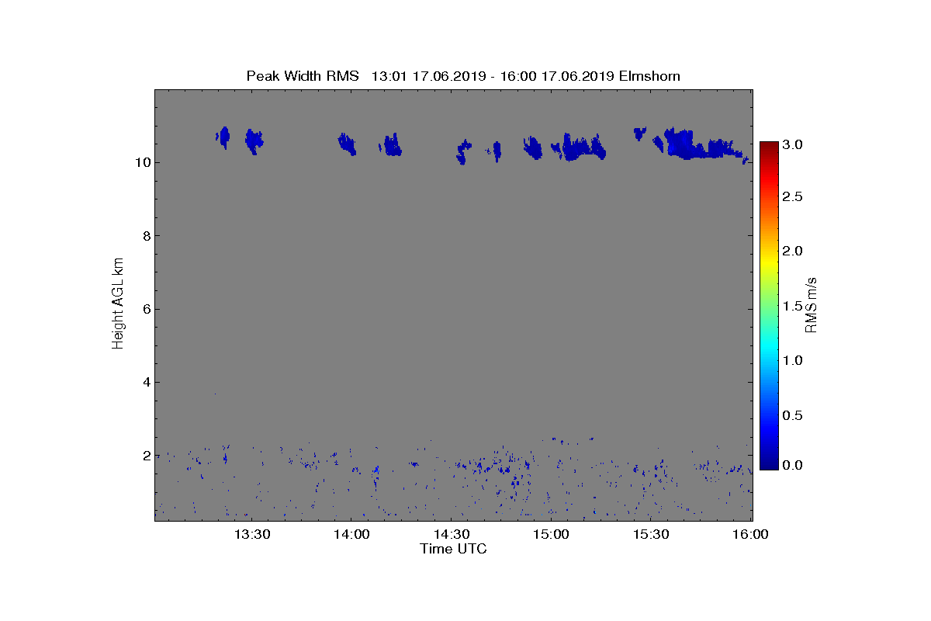Image resolution: width=931 pixels, height=621 pixels.
Task: Click the '15:00' time tick label
Action: click(x=552, y=535)
